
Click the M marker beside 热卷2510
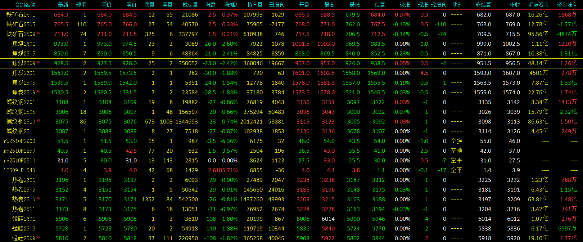[x=38, y=198]
